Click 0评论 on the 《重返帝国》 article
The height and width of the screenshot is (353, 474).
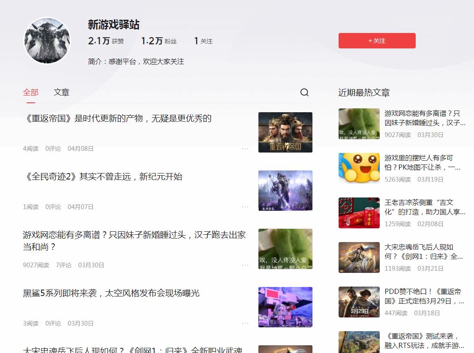[x=53, y=149]
